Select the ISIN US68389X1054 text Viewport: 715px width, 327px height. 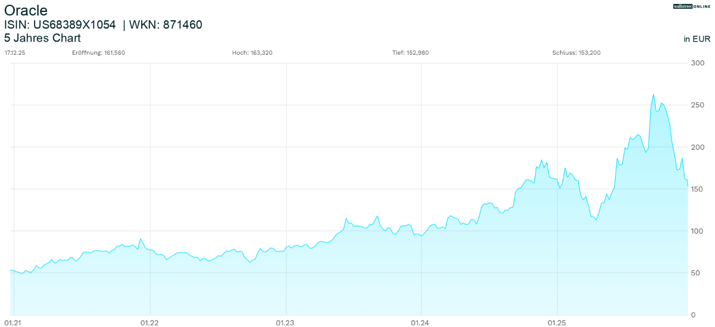tap(60, 25)
